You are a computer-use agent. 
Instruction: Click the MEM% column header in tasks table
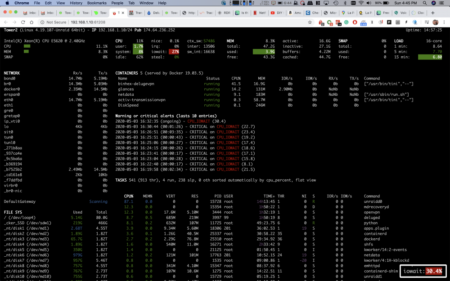coord(148,196)
